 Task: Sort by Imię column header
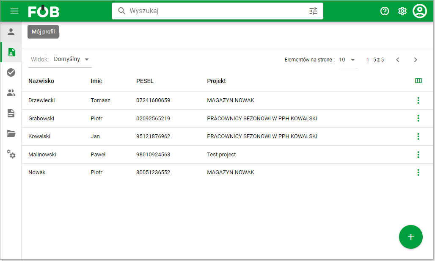point(96,81)
